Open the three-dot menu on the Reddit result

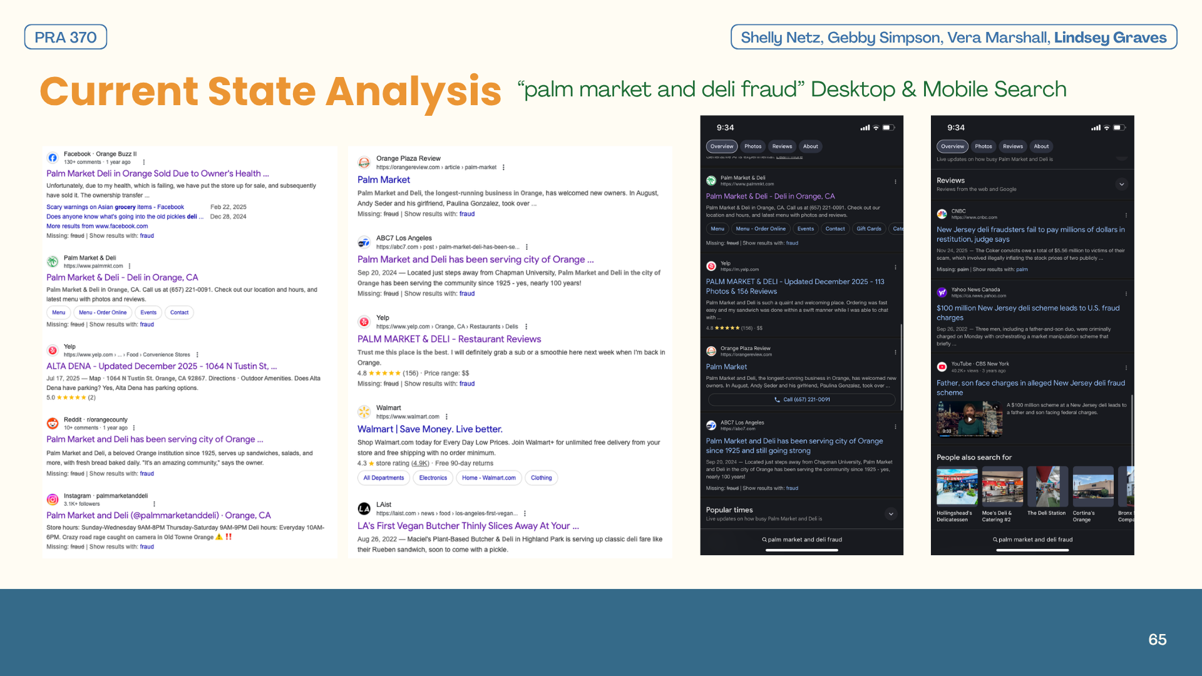[x=133, y=428]
